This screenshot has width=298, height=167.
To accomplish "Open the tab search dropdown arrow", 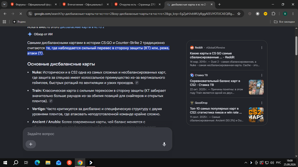I will pyautogui.click(x=4, y=4).
